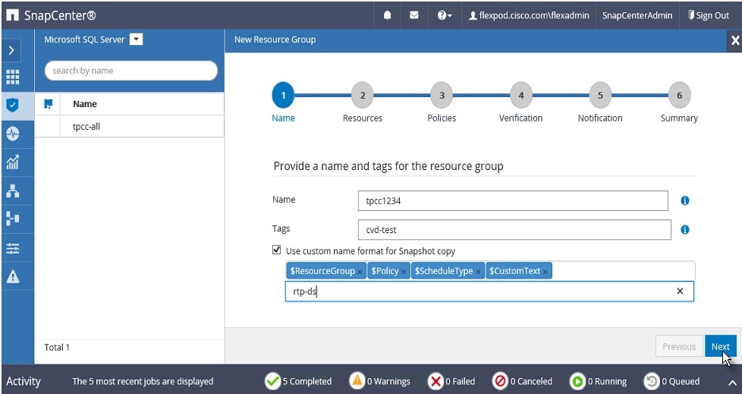Image resolution: width=742 pixels, height=394 pixels.
Task: Click the notifications bell icon
Action: pyautogui.click(x=387, y=15)
